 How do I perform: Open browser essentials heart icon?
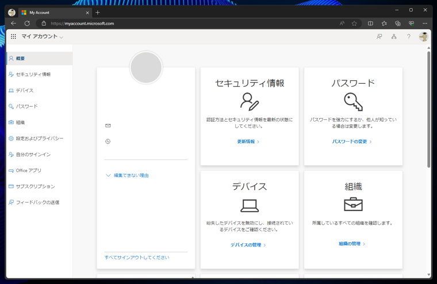(411, 24)
